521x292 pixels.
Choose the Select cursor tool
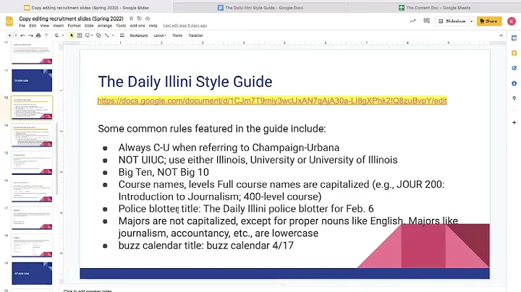(72, 35)
